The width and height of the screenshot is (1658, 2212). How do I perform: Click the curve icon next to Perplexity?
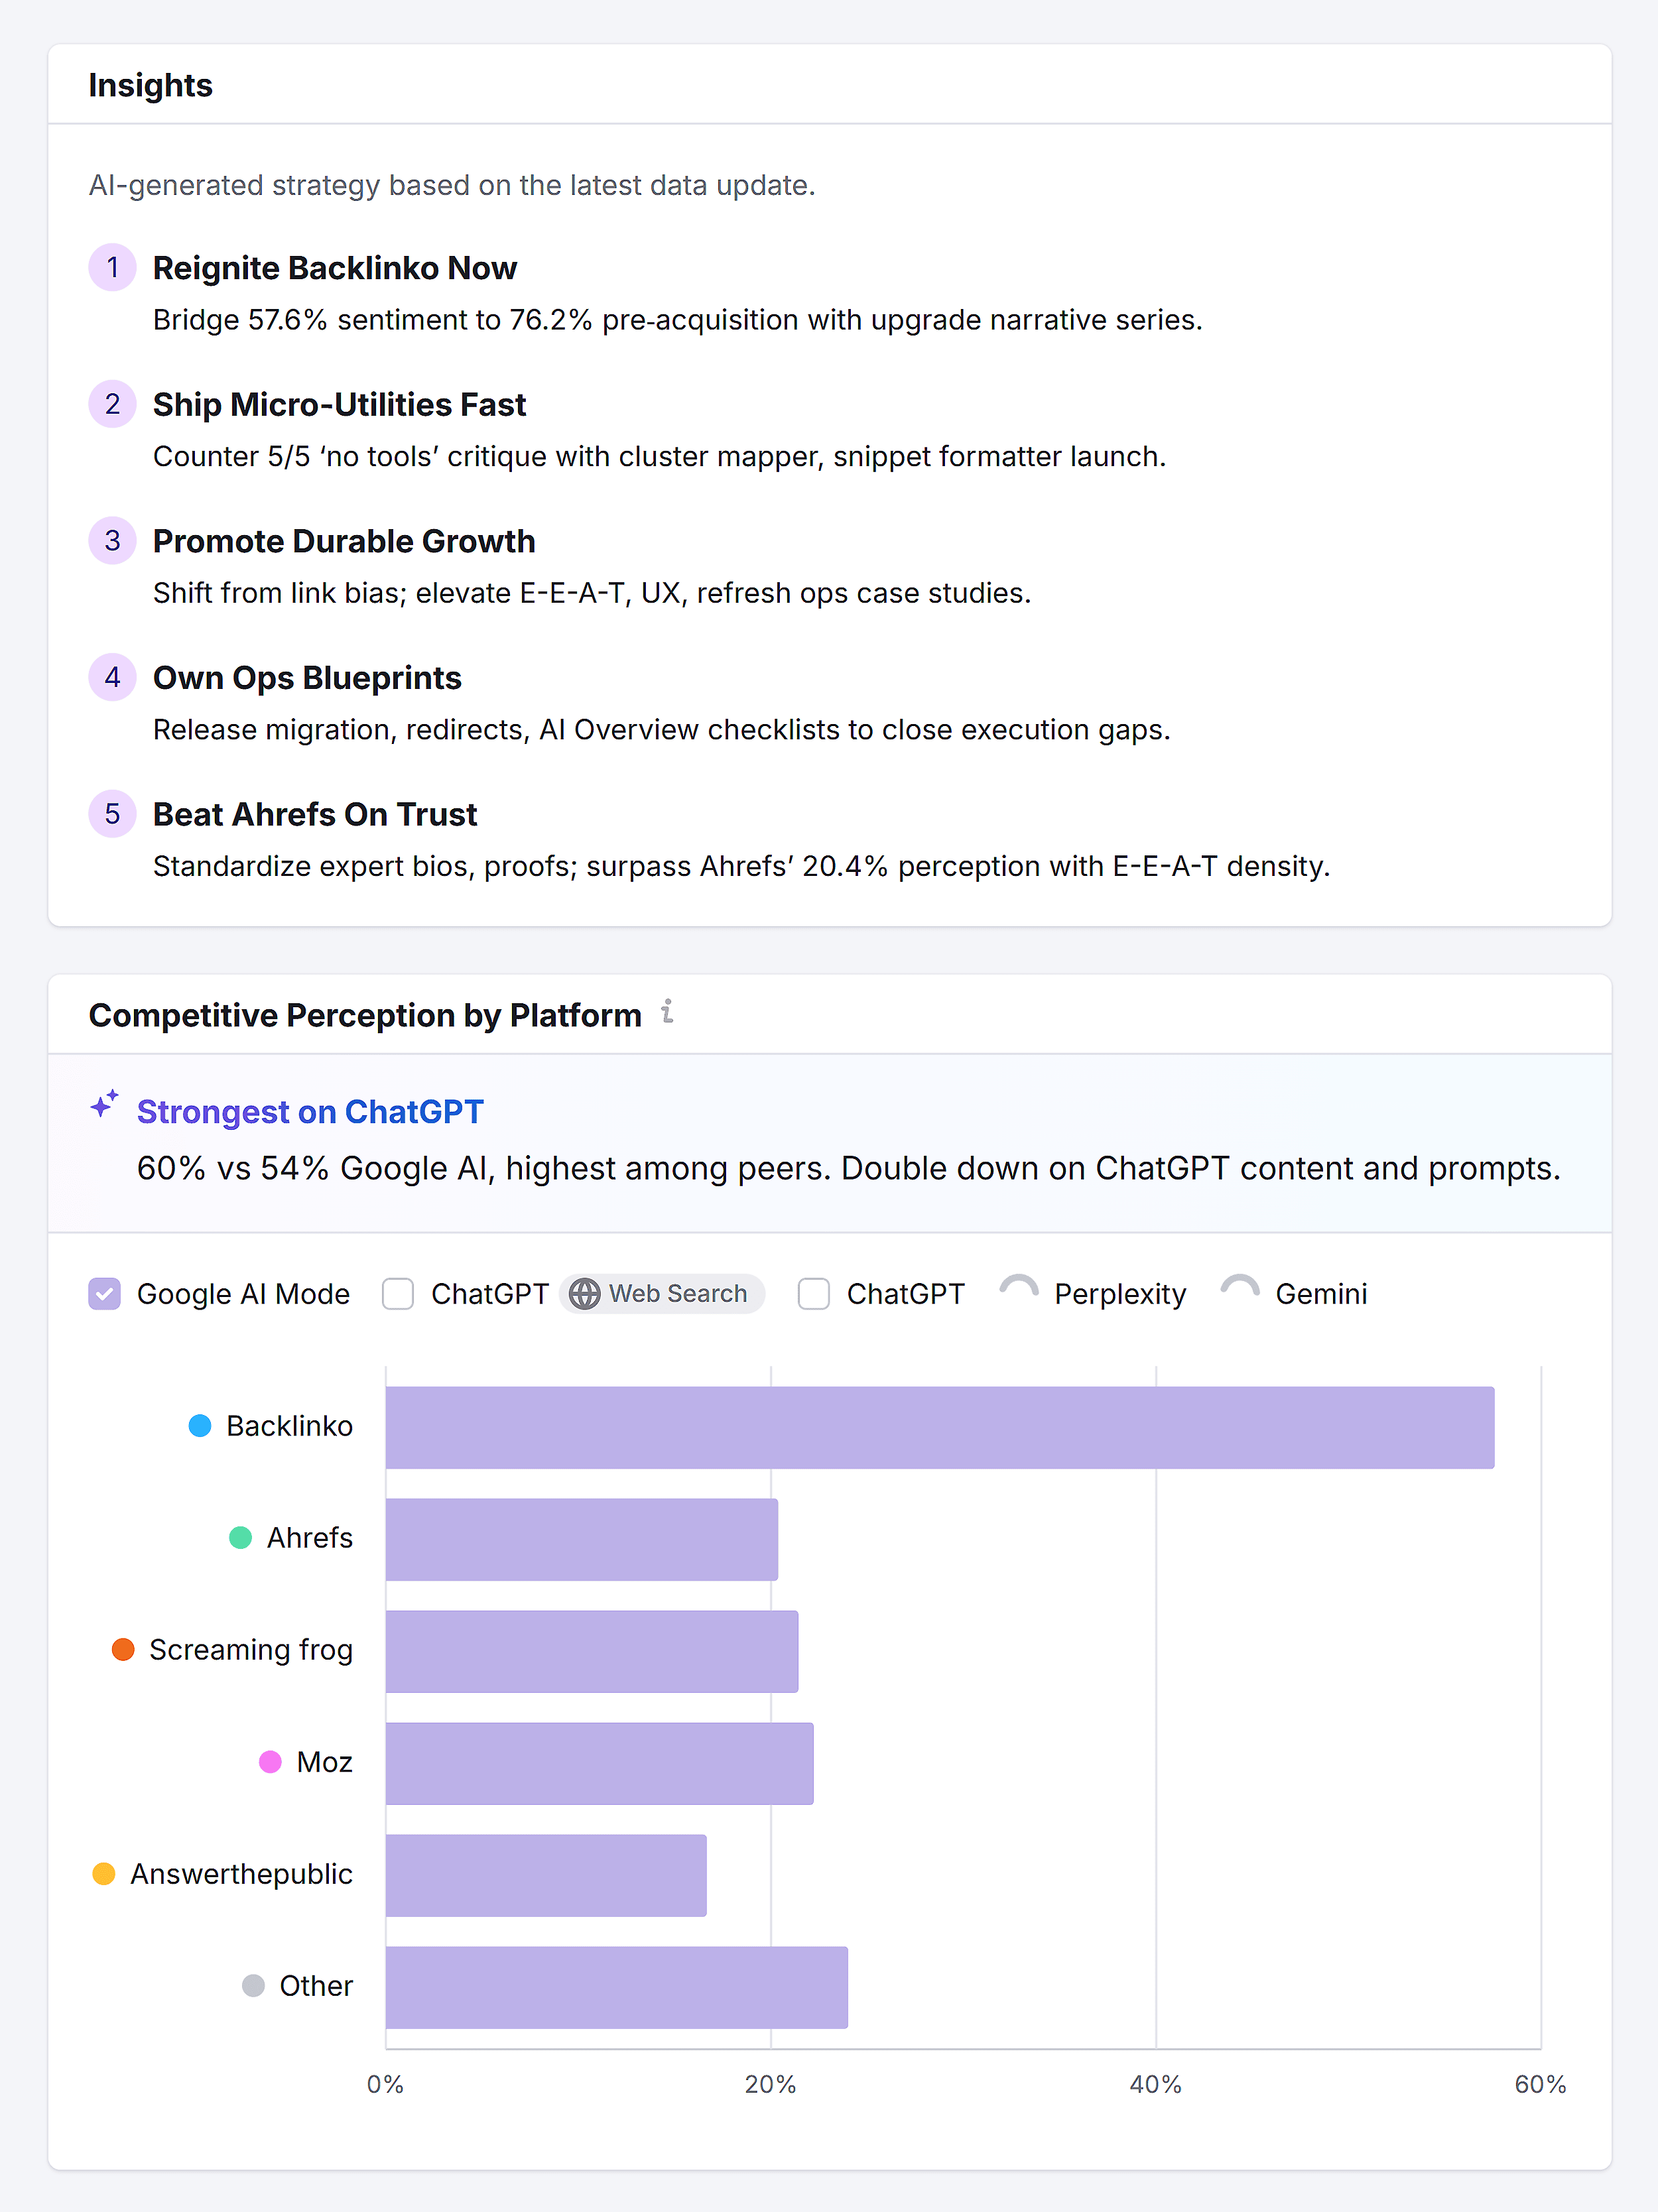pyautogui.click(x=1019, y=1289)
